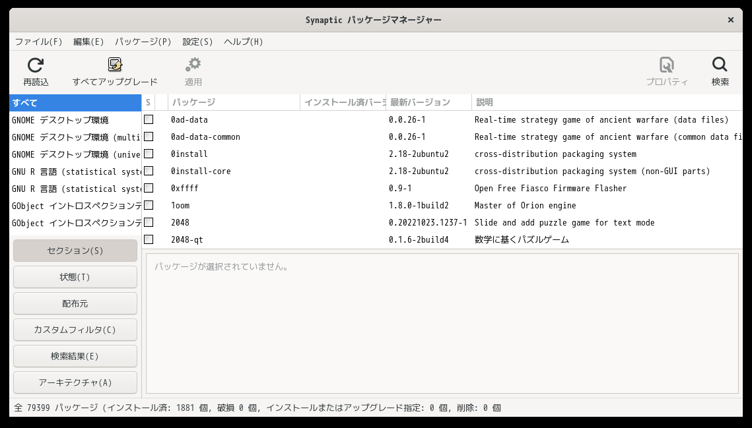Viewport: 752px width, 428px height.
Task: Click the 配布元 button
Action: coord(75,303)
